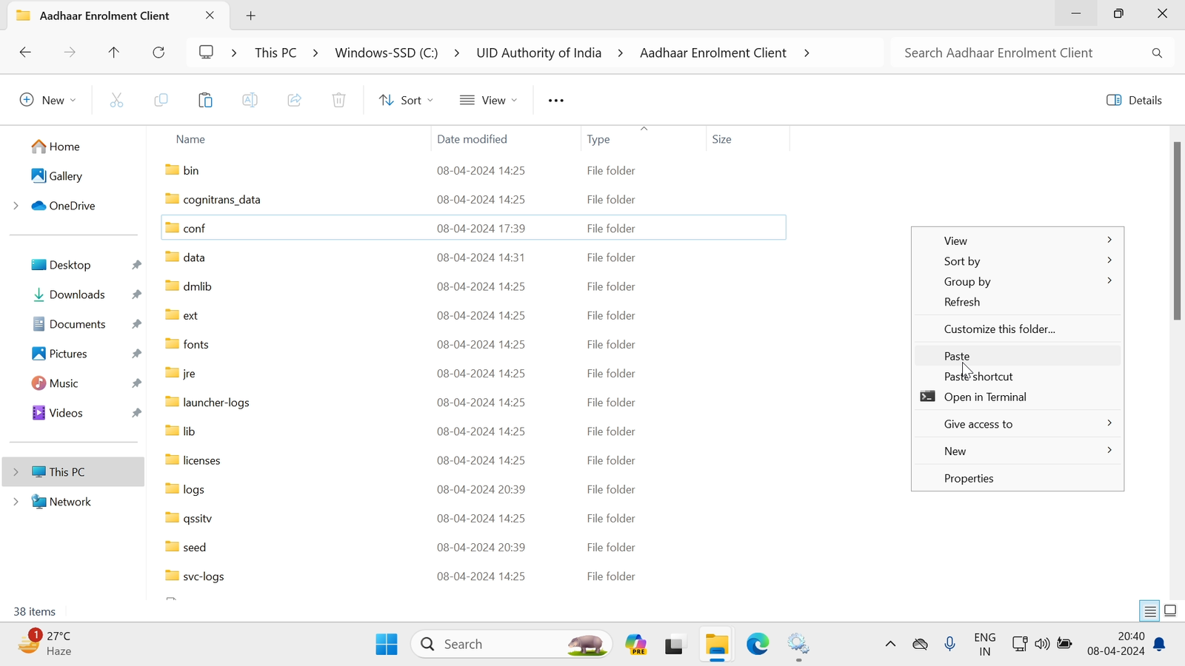
Task: Toggle the Details pane button
Action: (1134, 100)
